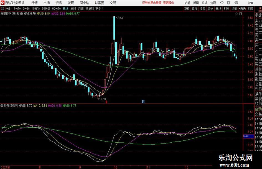Click the MA05: 6.70 label in sub-chart
The height and width of the screenshot is (169, 262).
pos(26,106)
